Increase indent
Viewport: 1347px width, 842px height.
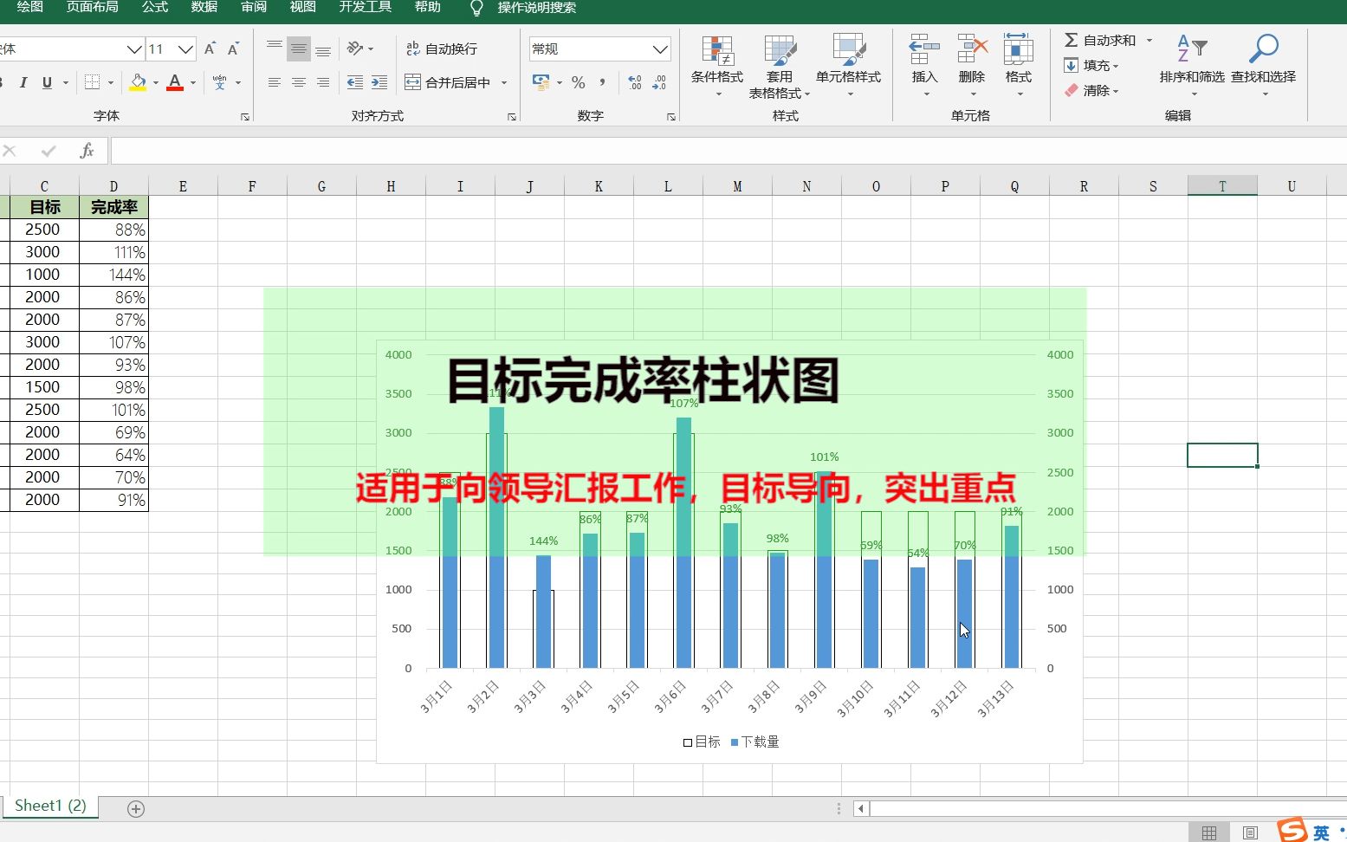click(x=379, y=82)
